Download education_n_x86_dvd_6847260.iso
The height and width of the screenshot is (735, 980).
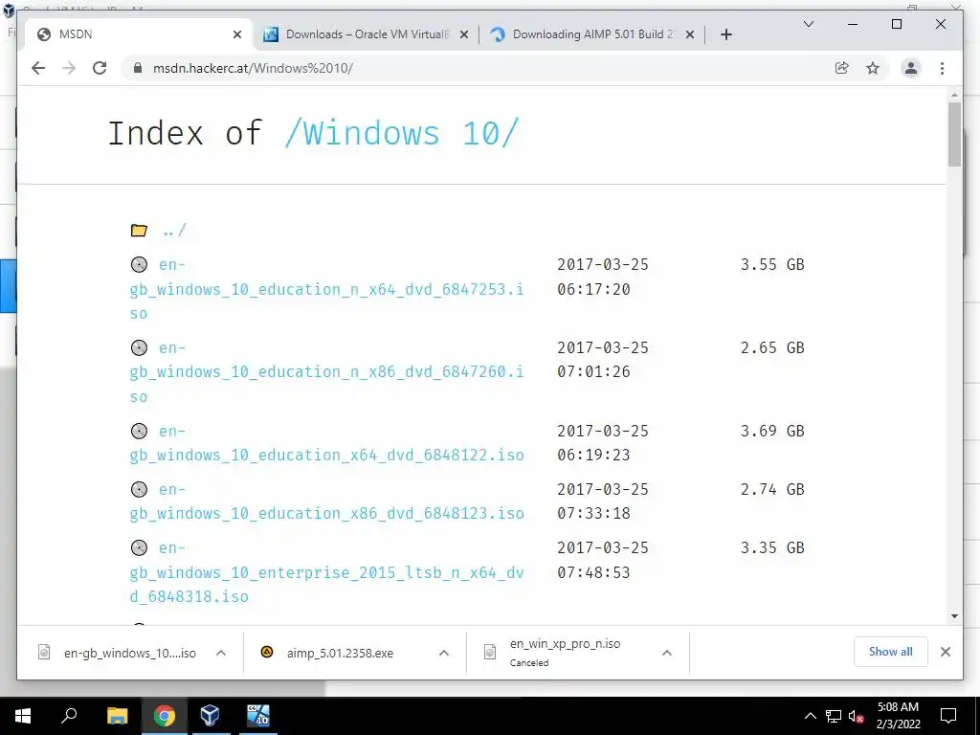click(x=327, y=372)
